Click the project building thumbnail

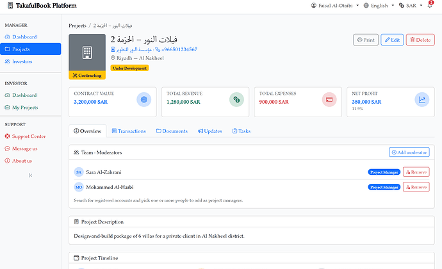87,53
